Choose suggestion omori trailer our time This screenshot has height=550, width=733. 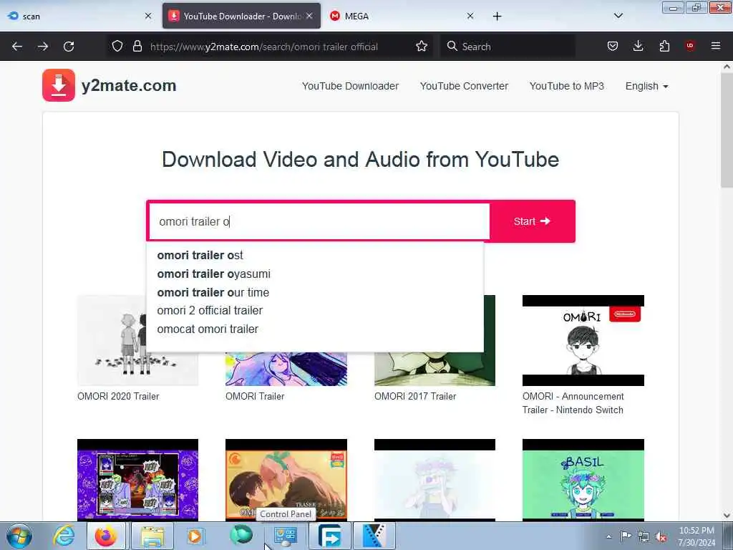tap(213, 292)
